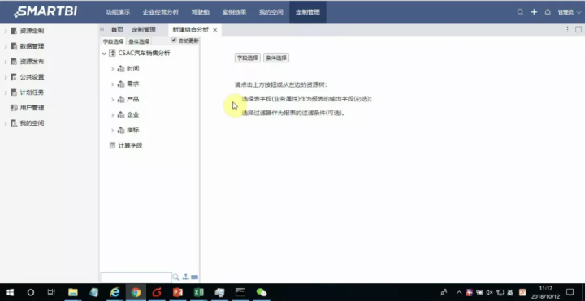
Task: Collapse the CSAC汽车销售分析 tree node
Action: tap(104, 54)
